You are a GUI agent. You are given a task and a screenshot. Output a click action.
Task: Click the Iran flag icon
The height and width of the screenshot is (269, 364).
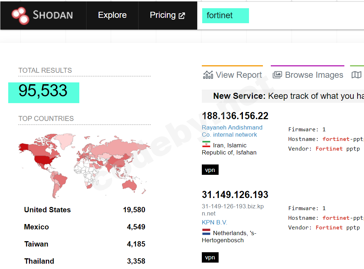click(x=206, y=145)
